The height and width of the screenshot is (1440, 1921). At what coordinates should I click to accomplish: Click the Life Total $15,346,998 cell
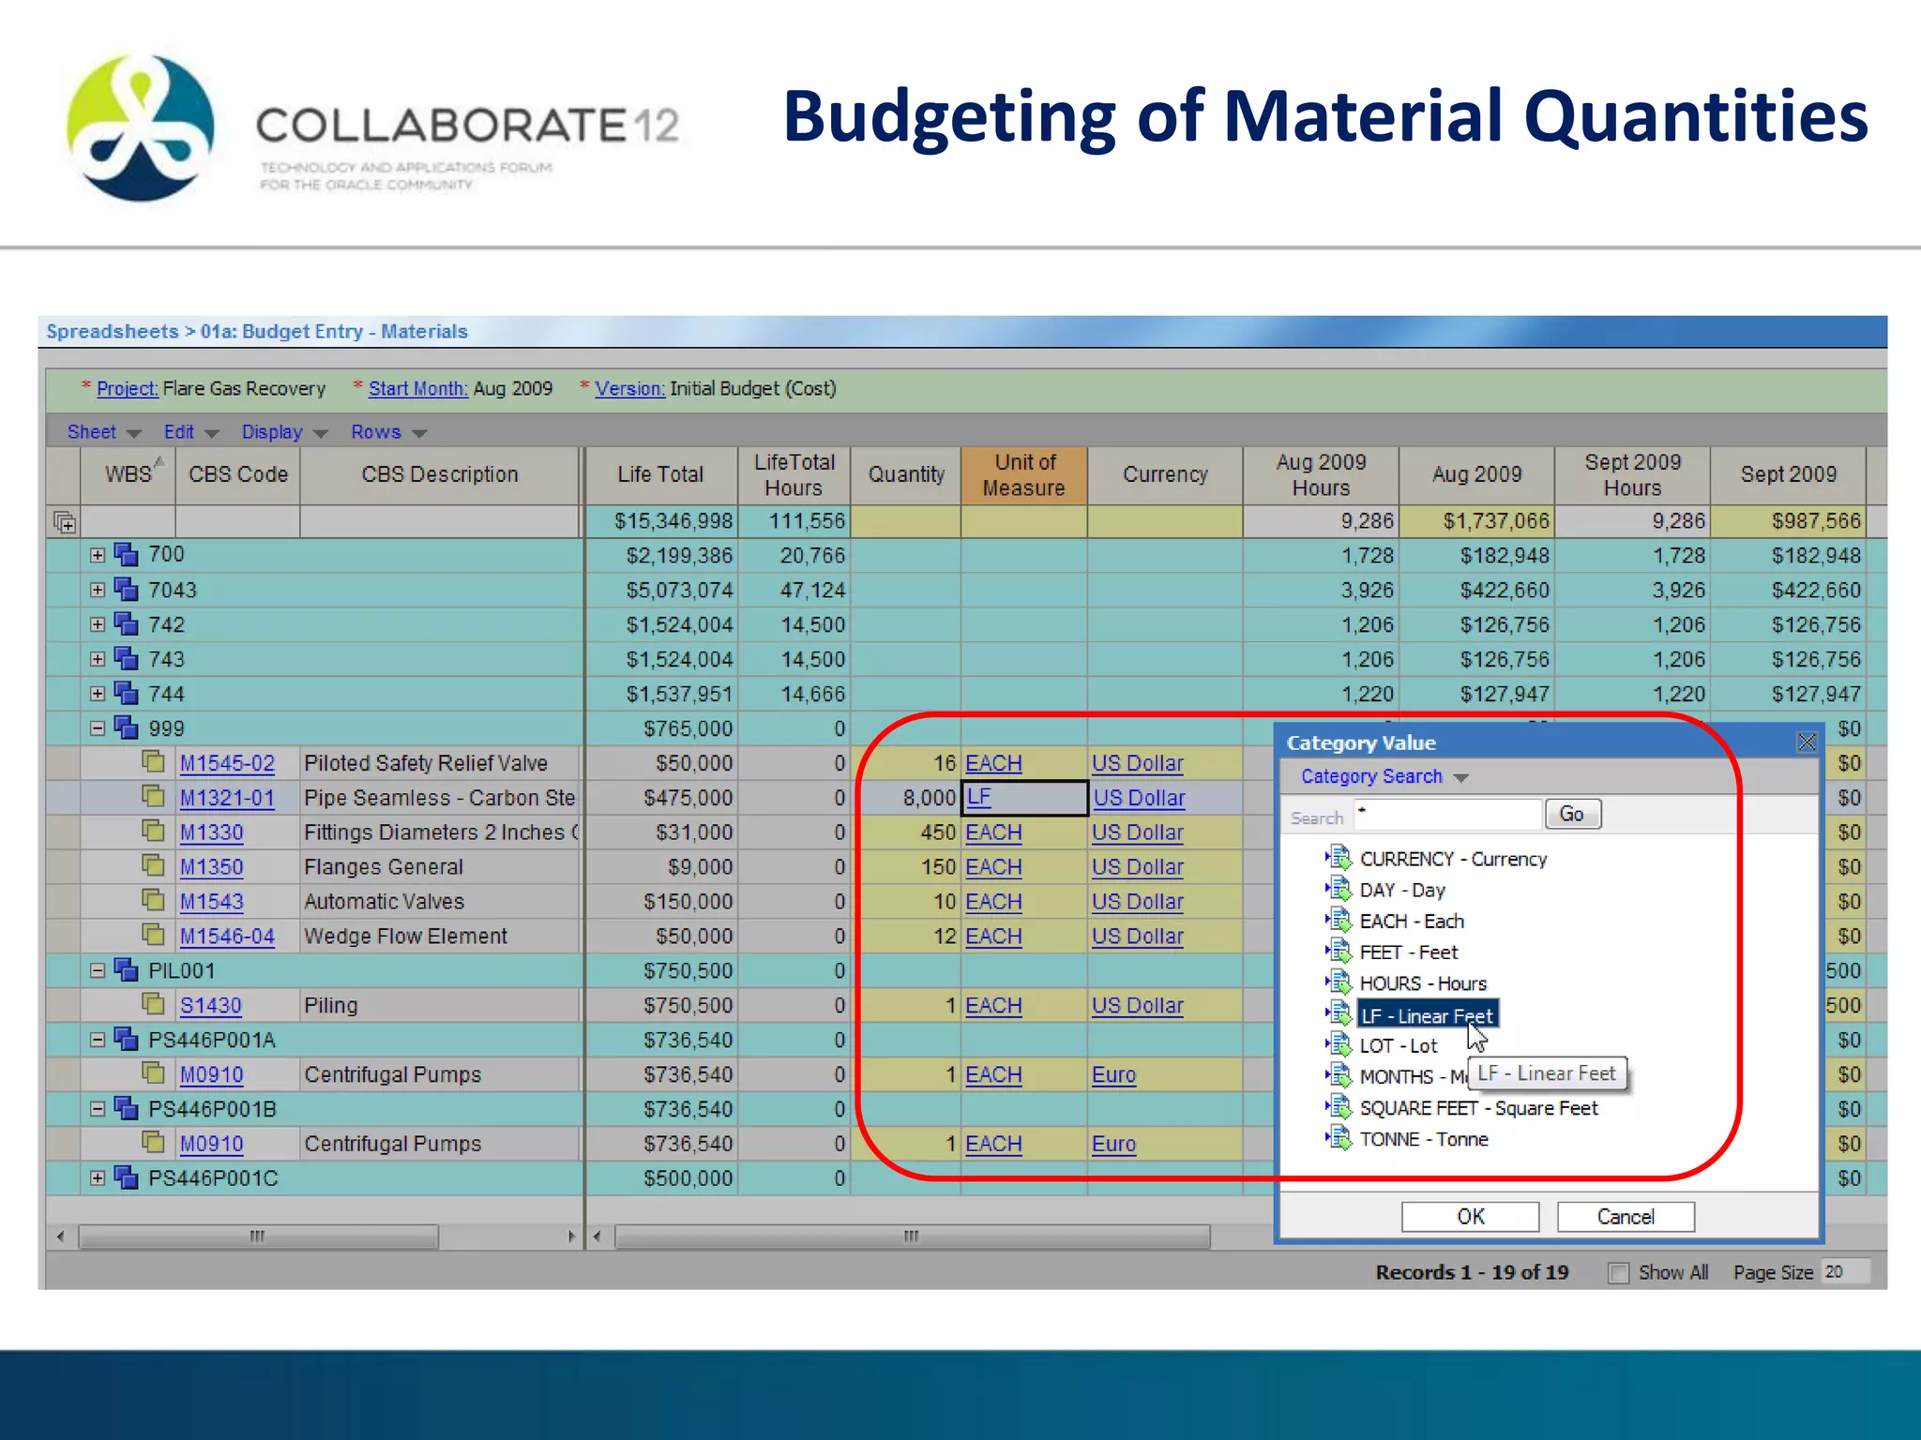coord(661,521)
